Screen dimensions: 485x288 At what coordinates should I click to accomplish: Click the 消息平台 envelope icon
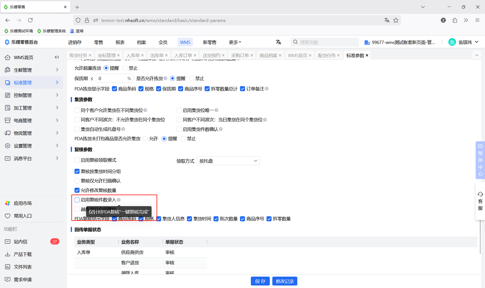pos(8,158)
